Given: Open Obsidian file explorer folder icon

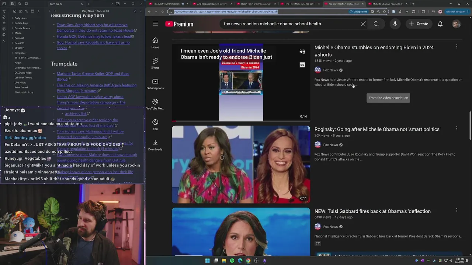Looking at the screenshot, I should tap(13, 4).
